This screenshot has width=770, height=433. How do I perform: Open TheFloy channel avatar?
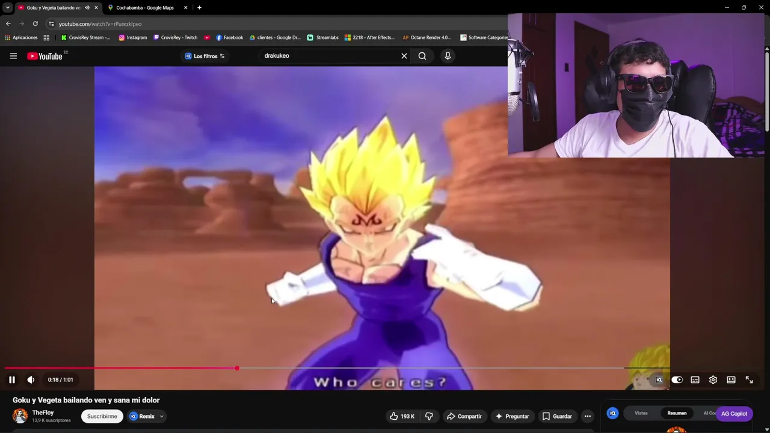[20, 416]
